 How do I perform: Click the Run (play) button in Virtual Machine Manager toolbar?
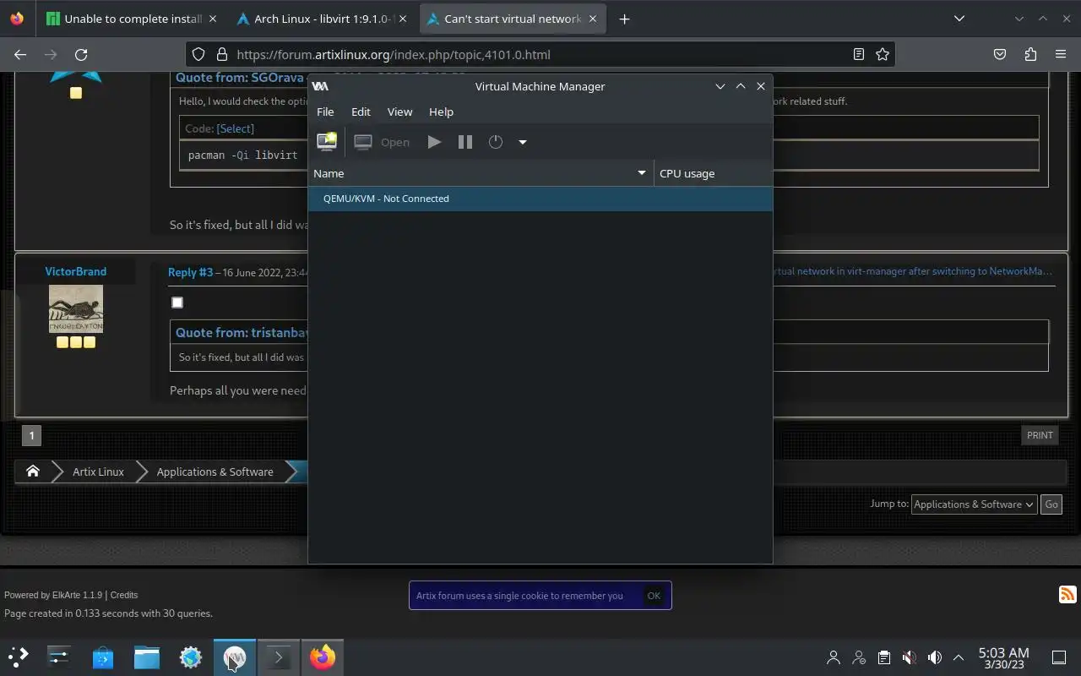(434, 142)
